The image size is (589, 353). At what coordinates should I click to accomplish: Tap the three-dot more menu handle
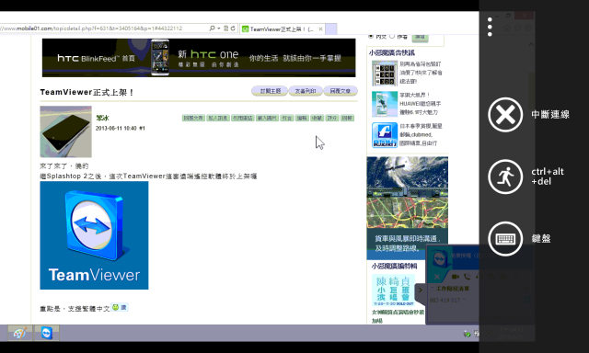(x=490, y=27)
